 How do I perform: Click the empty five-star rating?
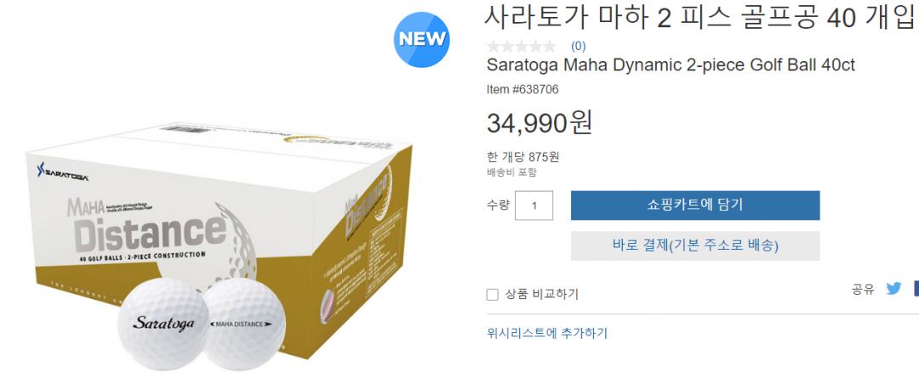point(521,46)
